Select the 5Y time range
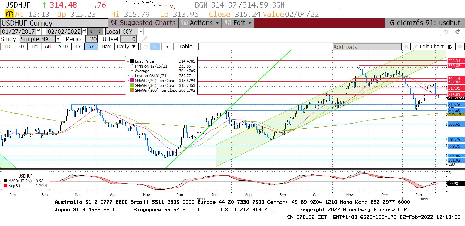 [91, 47]
